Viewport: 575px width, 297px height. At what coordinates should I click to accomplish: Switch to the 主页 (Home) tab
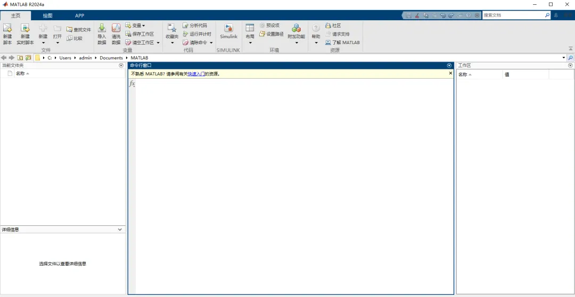point(16,15)
